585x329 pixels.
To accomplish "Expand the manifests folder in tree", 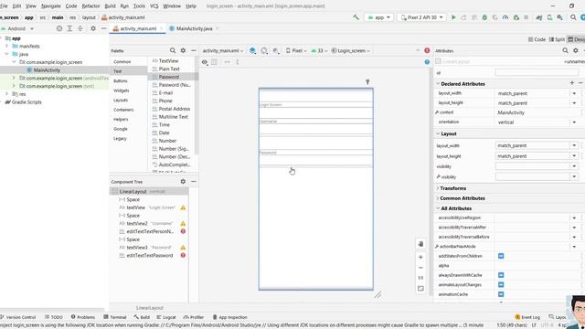I will pos(6,47).
